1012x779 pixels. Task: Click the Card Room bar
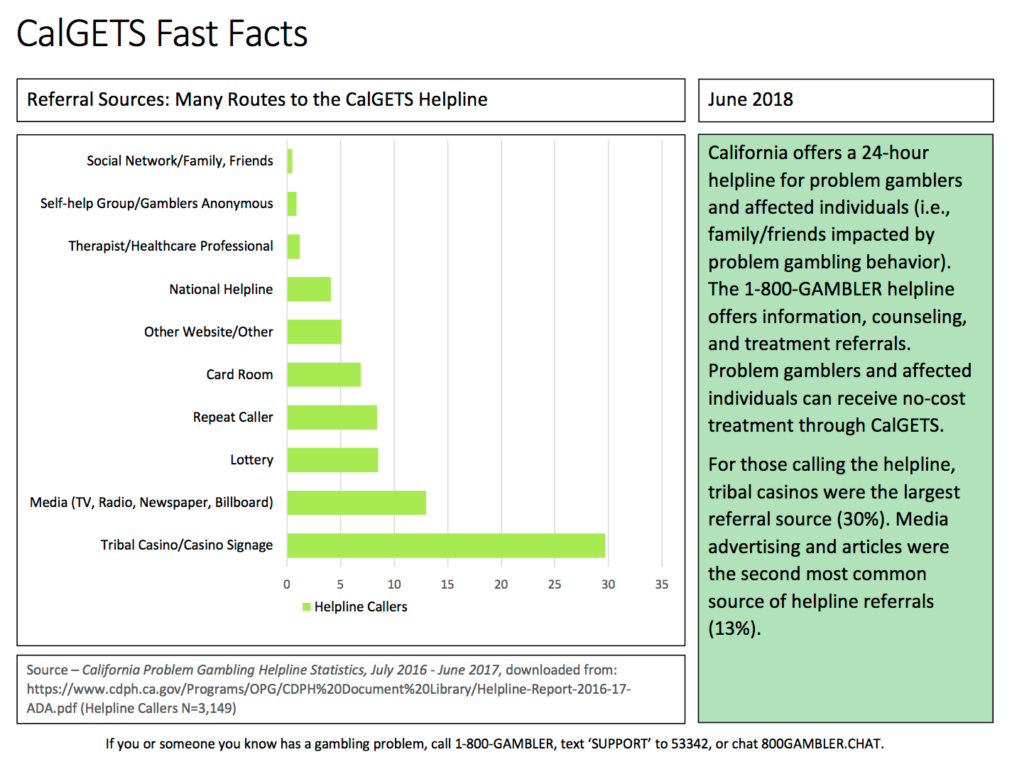click(324, 375)
